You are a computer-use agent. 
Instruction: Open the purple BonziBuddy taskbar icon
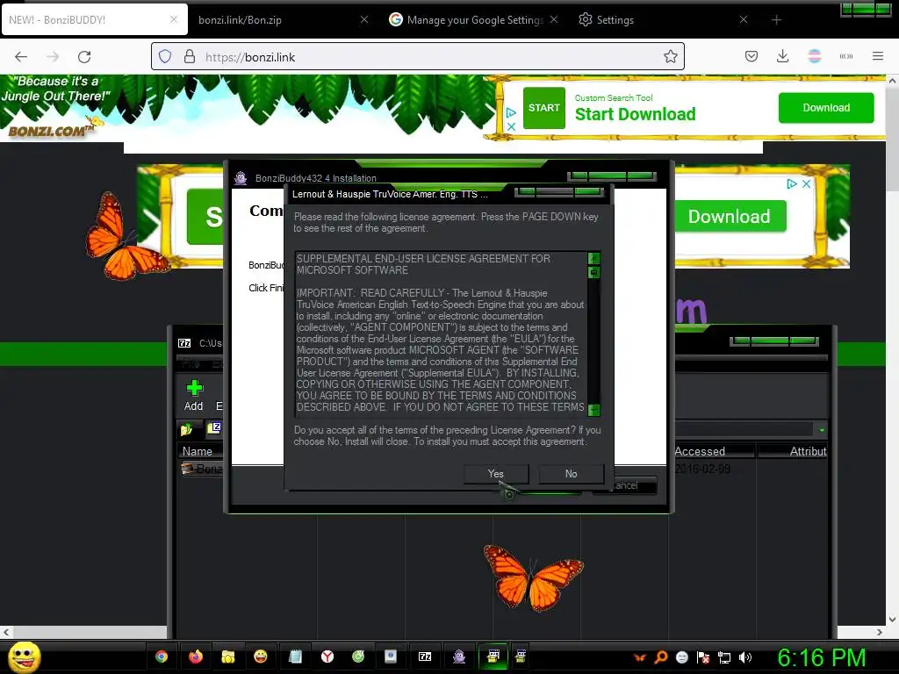pyautogui.click(x=459, y=656)
